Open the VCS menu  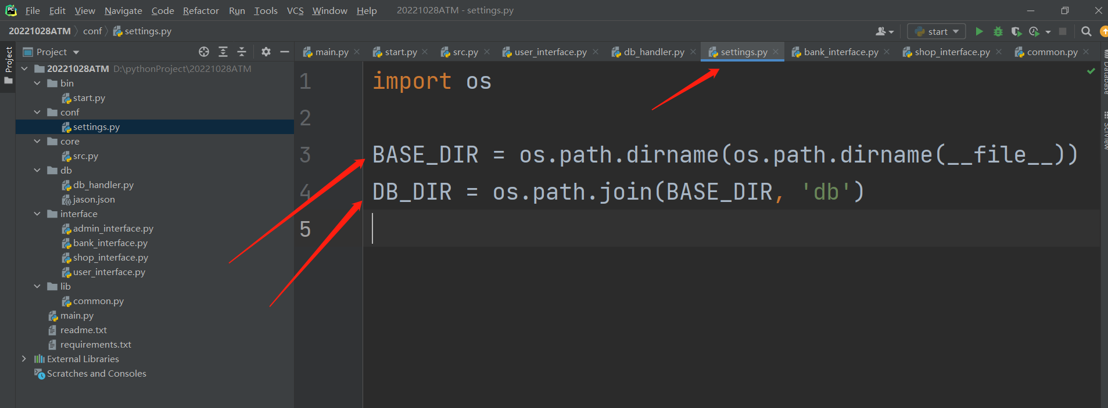[295, 10]
